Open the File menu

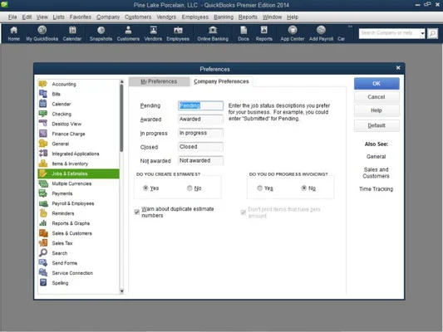(12, 17)
